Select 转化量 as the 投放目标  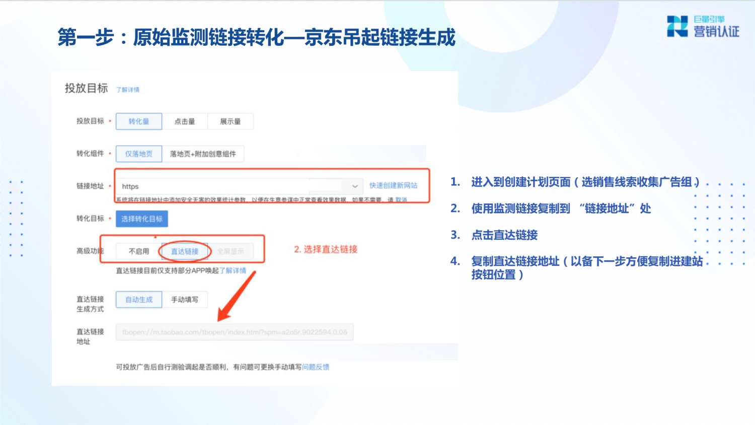(x=139, y=121)
